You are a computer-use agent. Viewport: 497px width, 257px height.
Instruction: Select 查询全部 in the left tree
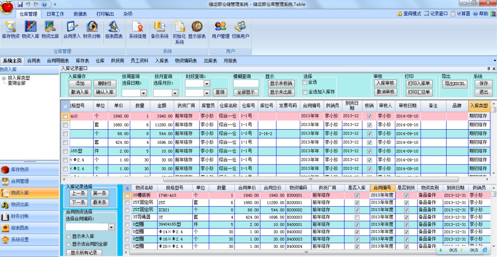point(17,83)
